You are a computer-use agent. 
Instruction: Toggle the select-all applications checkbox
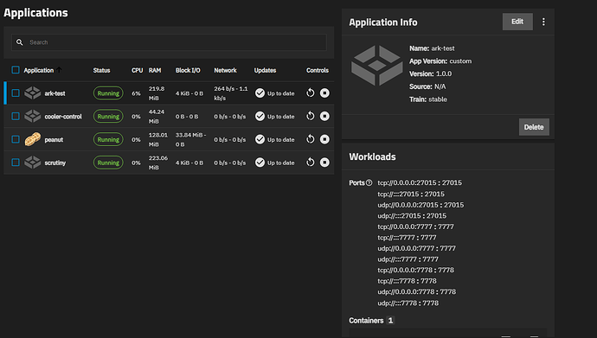(16, 70)
